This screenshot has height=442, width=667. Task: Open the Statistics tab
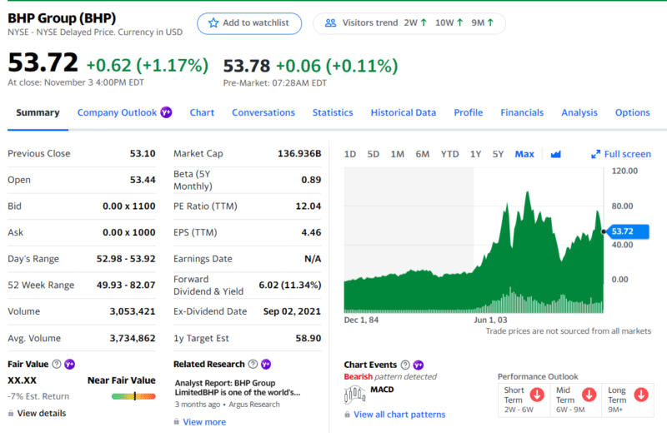click(x=333, y=112)
